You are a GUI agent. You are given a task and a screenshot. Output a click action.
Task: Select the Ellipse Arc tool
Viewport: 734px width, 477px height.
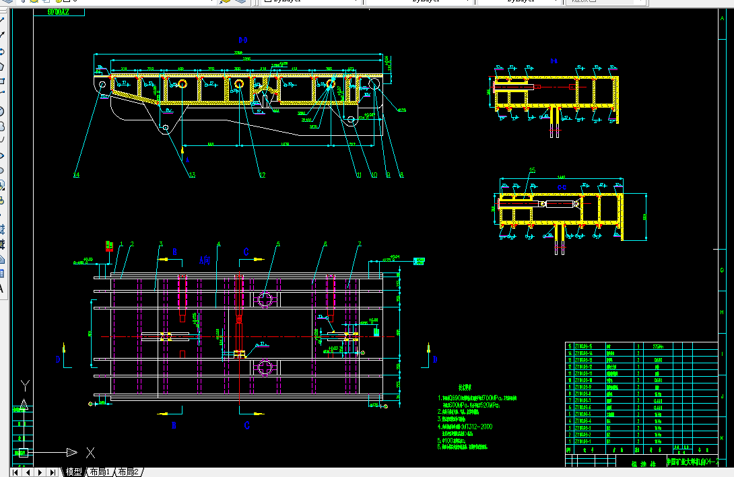1,170
